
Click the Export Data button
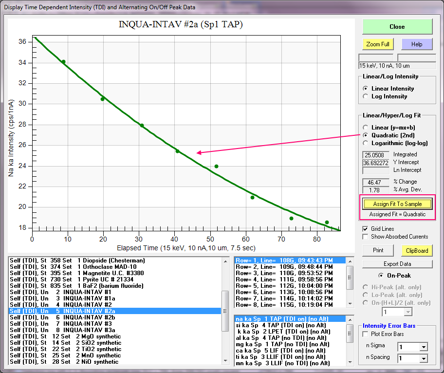click(x=397, y=264)
